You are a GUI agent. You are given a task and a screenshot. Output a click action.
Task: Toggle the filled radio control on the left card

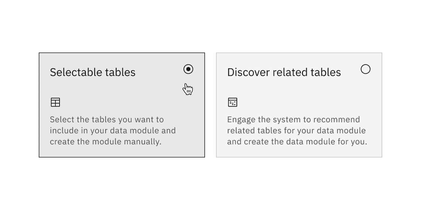pyautogui.click(x=188, y=69)
